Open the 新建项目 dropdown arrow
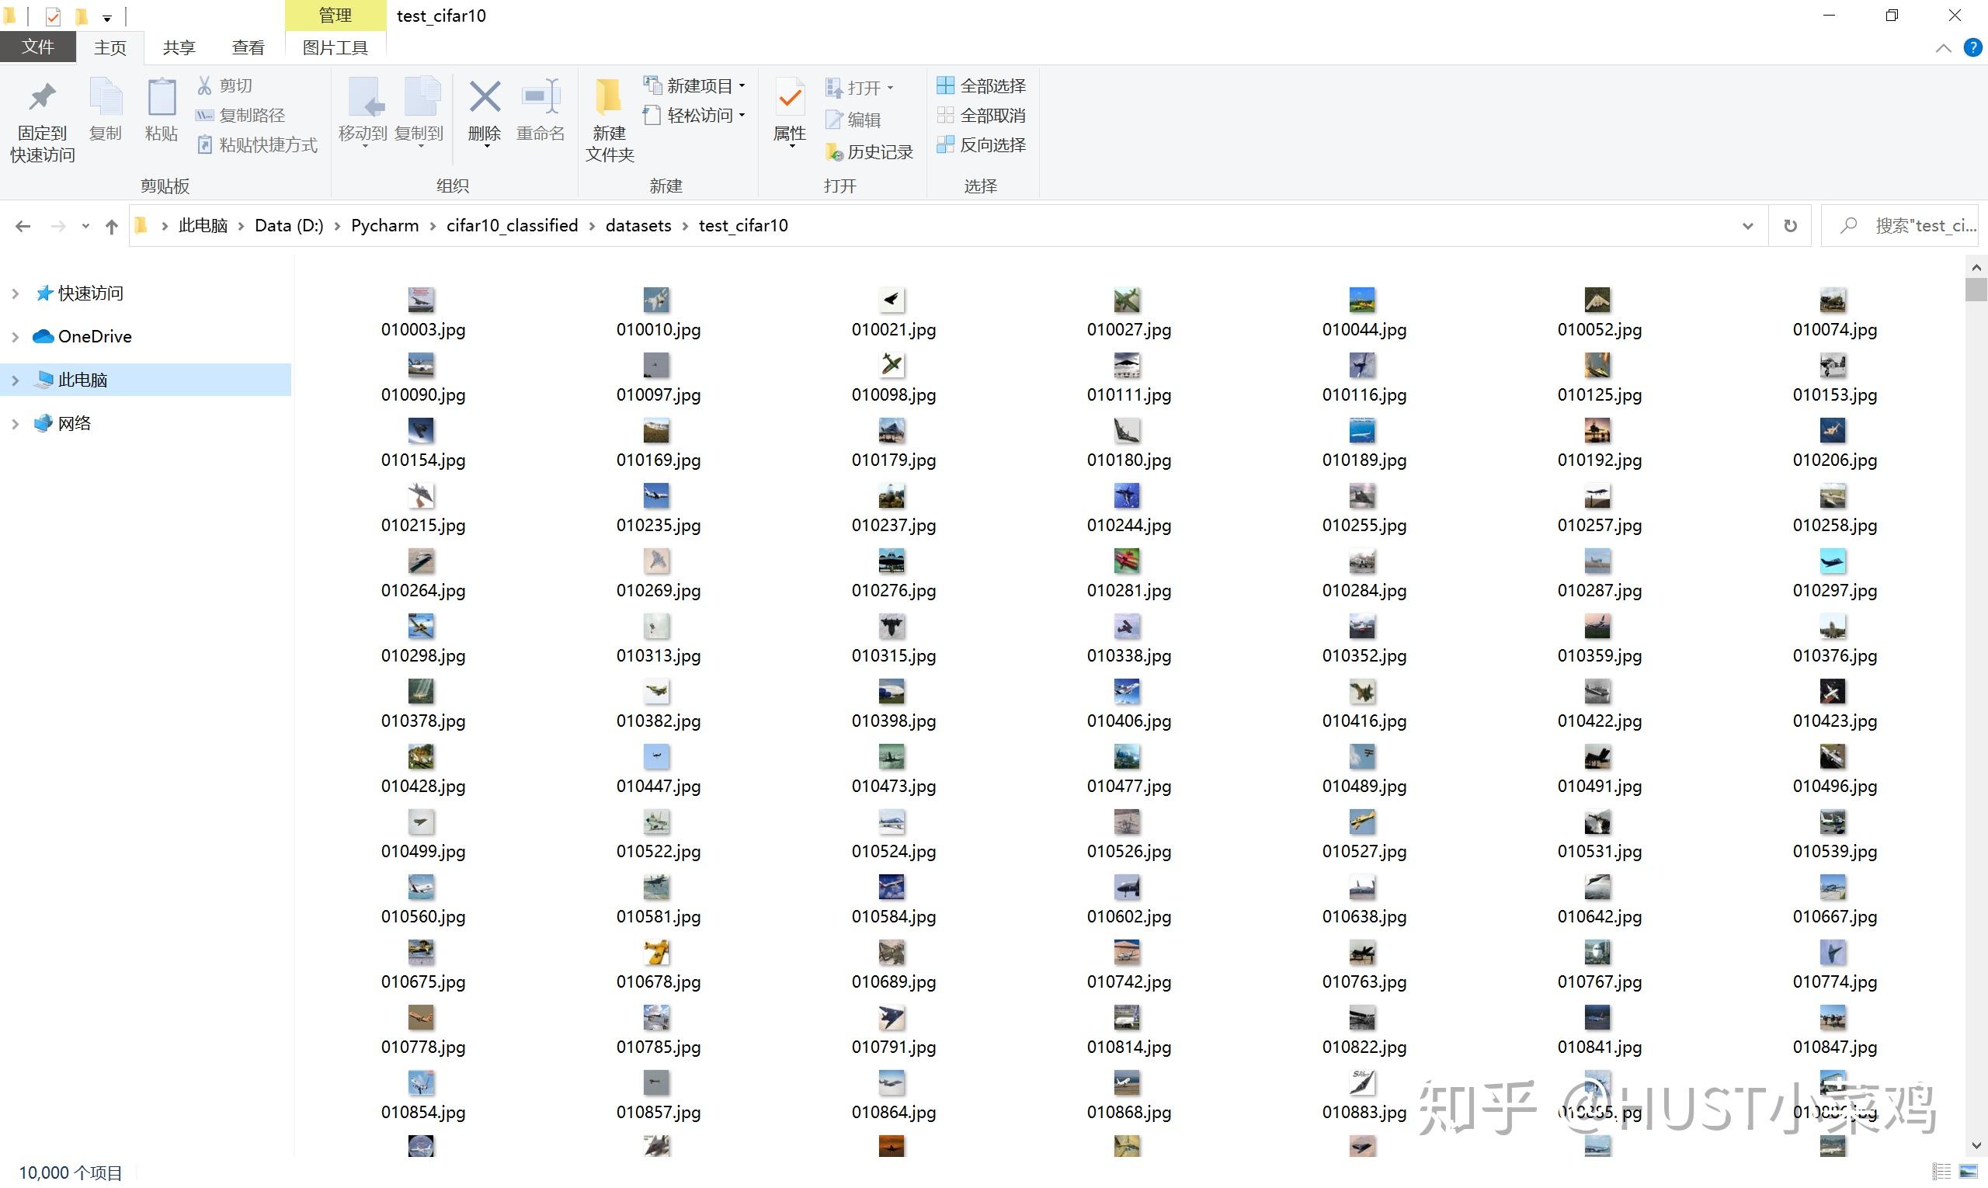This screenshot has height=1188, width=1988. pos(743,85)
